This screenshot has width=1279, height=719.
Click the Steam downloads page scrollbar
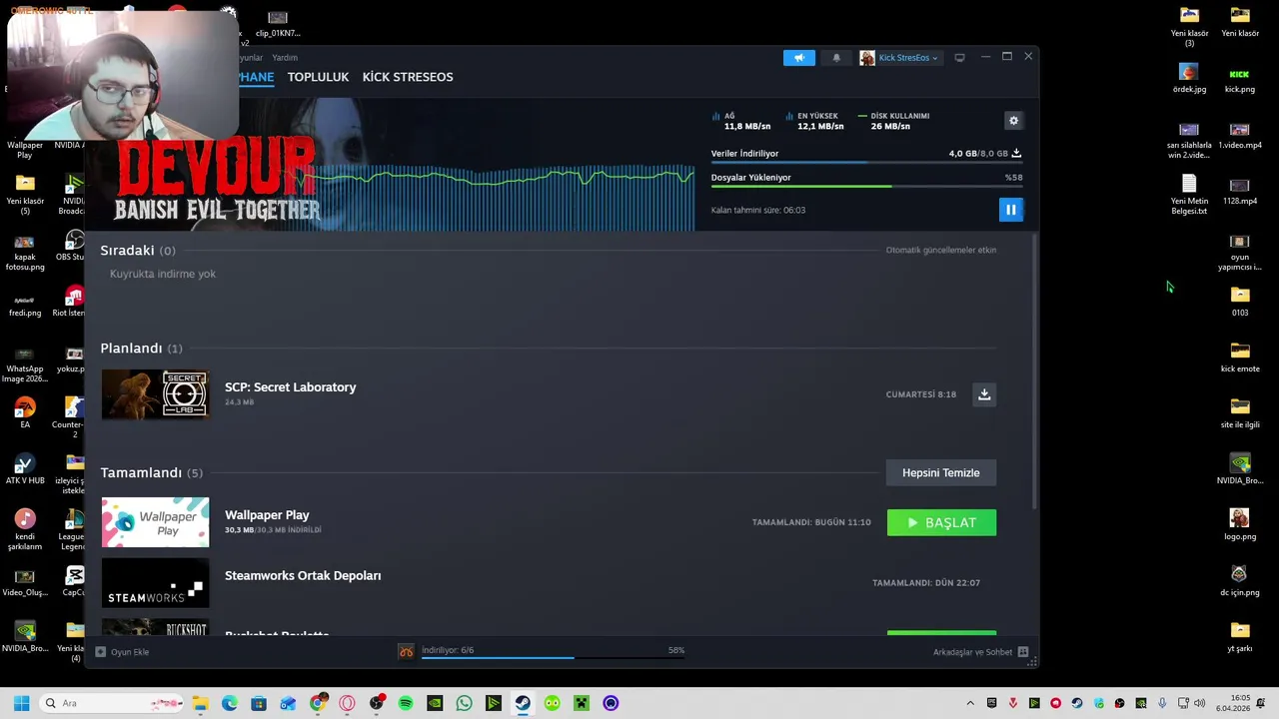1034,371
